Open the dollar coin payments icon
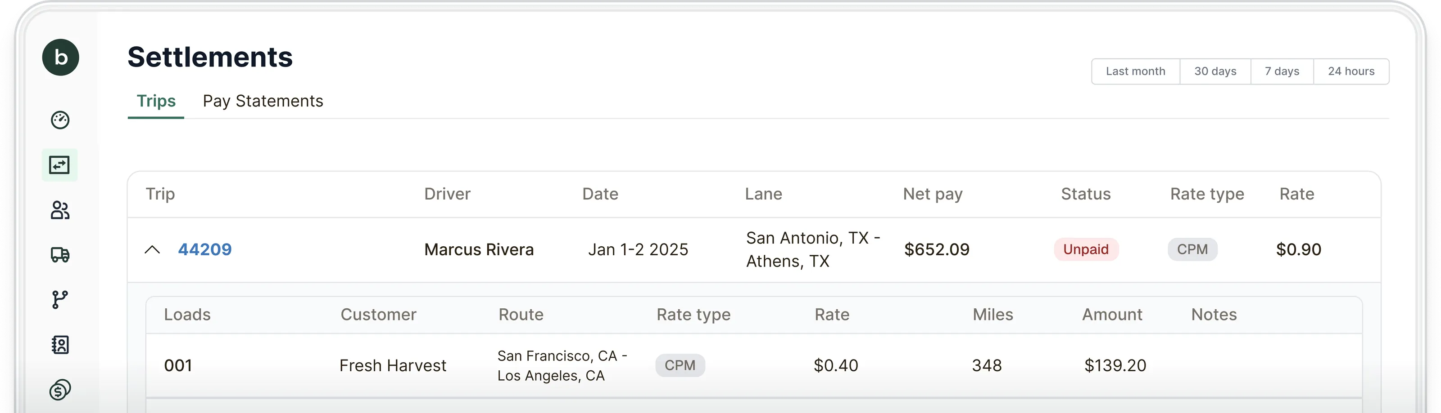This screenshot has width=1441, height=413. (60, 390)
